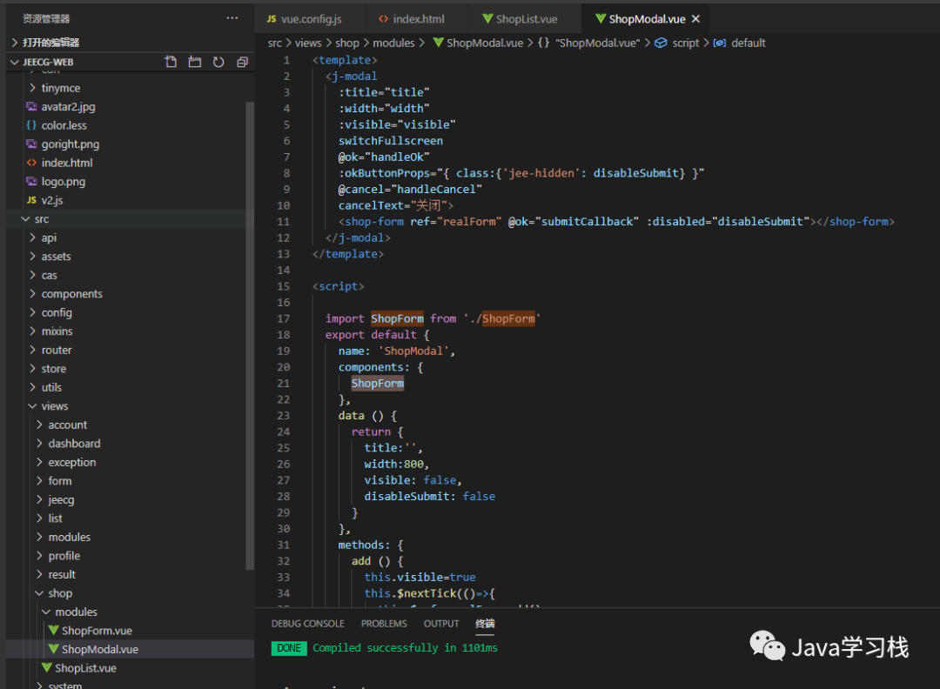The image size is (940, 689).
Task: Click the 'shop' breadcrumb segment
Action: (347, 43)
